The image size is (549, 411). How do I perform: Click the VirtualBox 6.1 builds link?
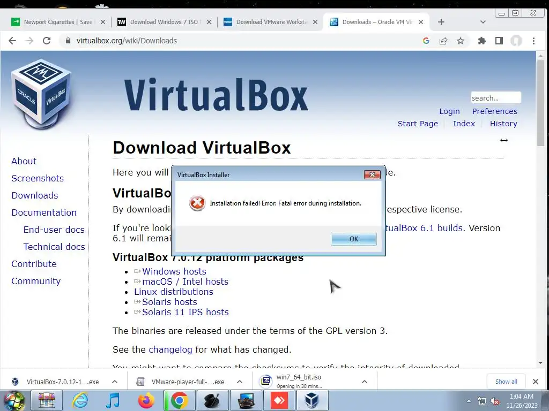pos(424,228)
